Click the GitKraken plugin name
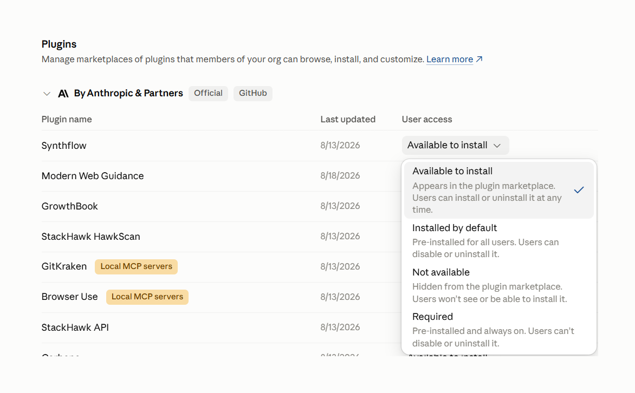635x393 pixels. (64, 266)
